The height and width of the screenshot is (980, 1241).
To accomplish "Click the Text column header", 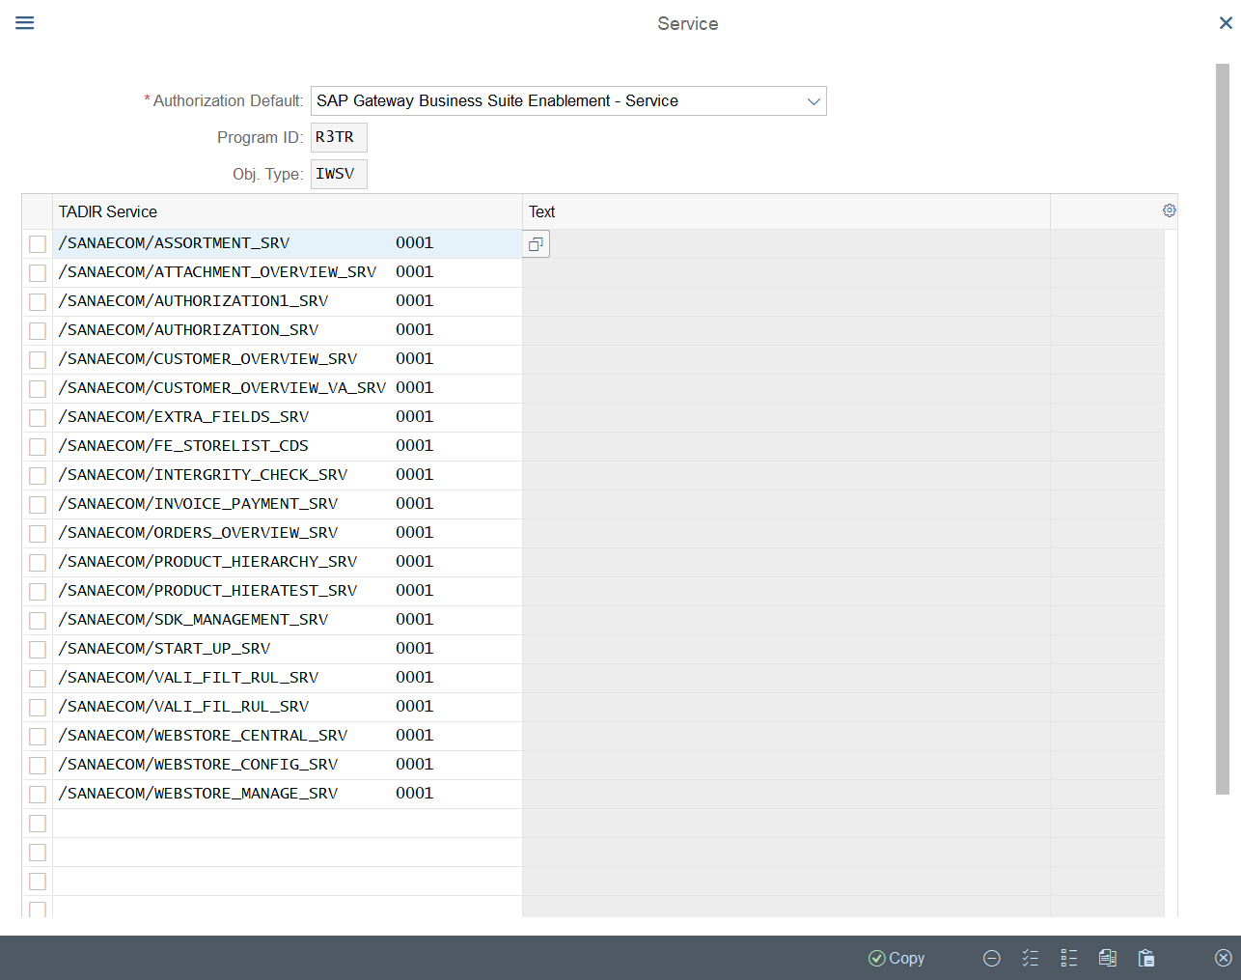I will coord(786,211).
